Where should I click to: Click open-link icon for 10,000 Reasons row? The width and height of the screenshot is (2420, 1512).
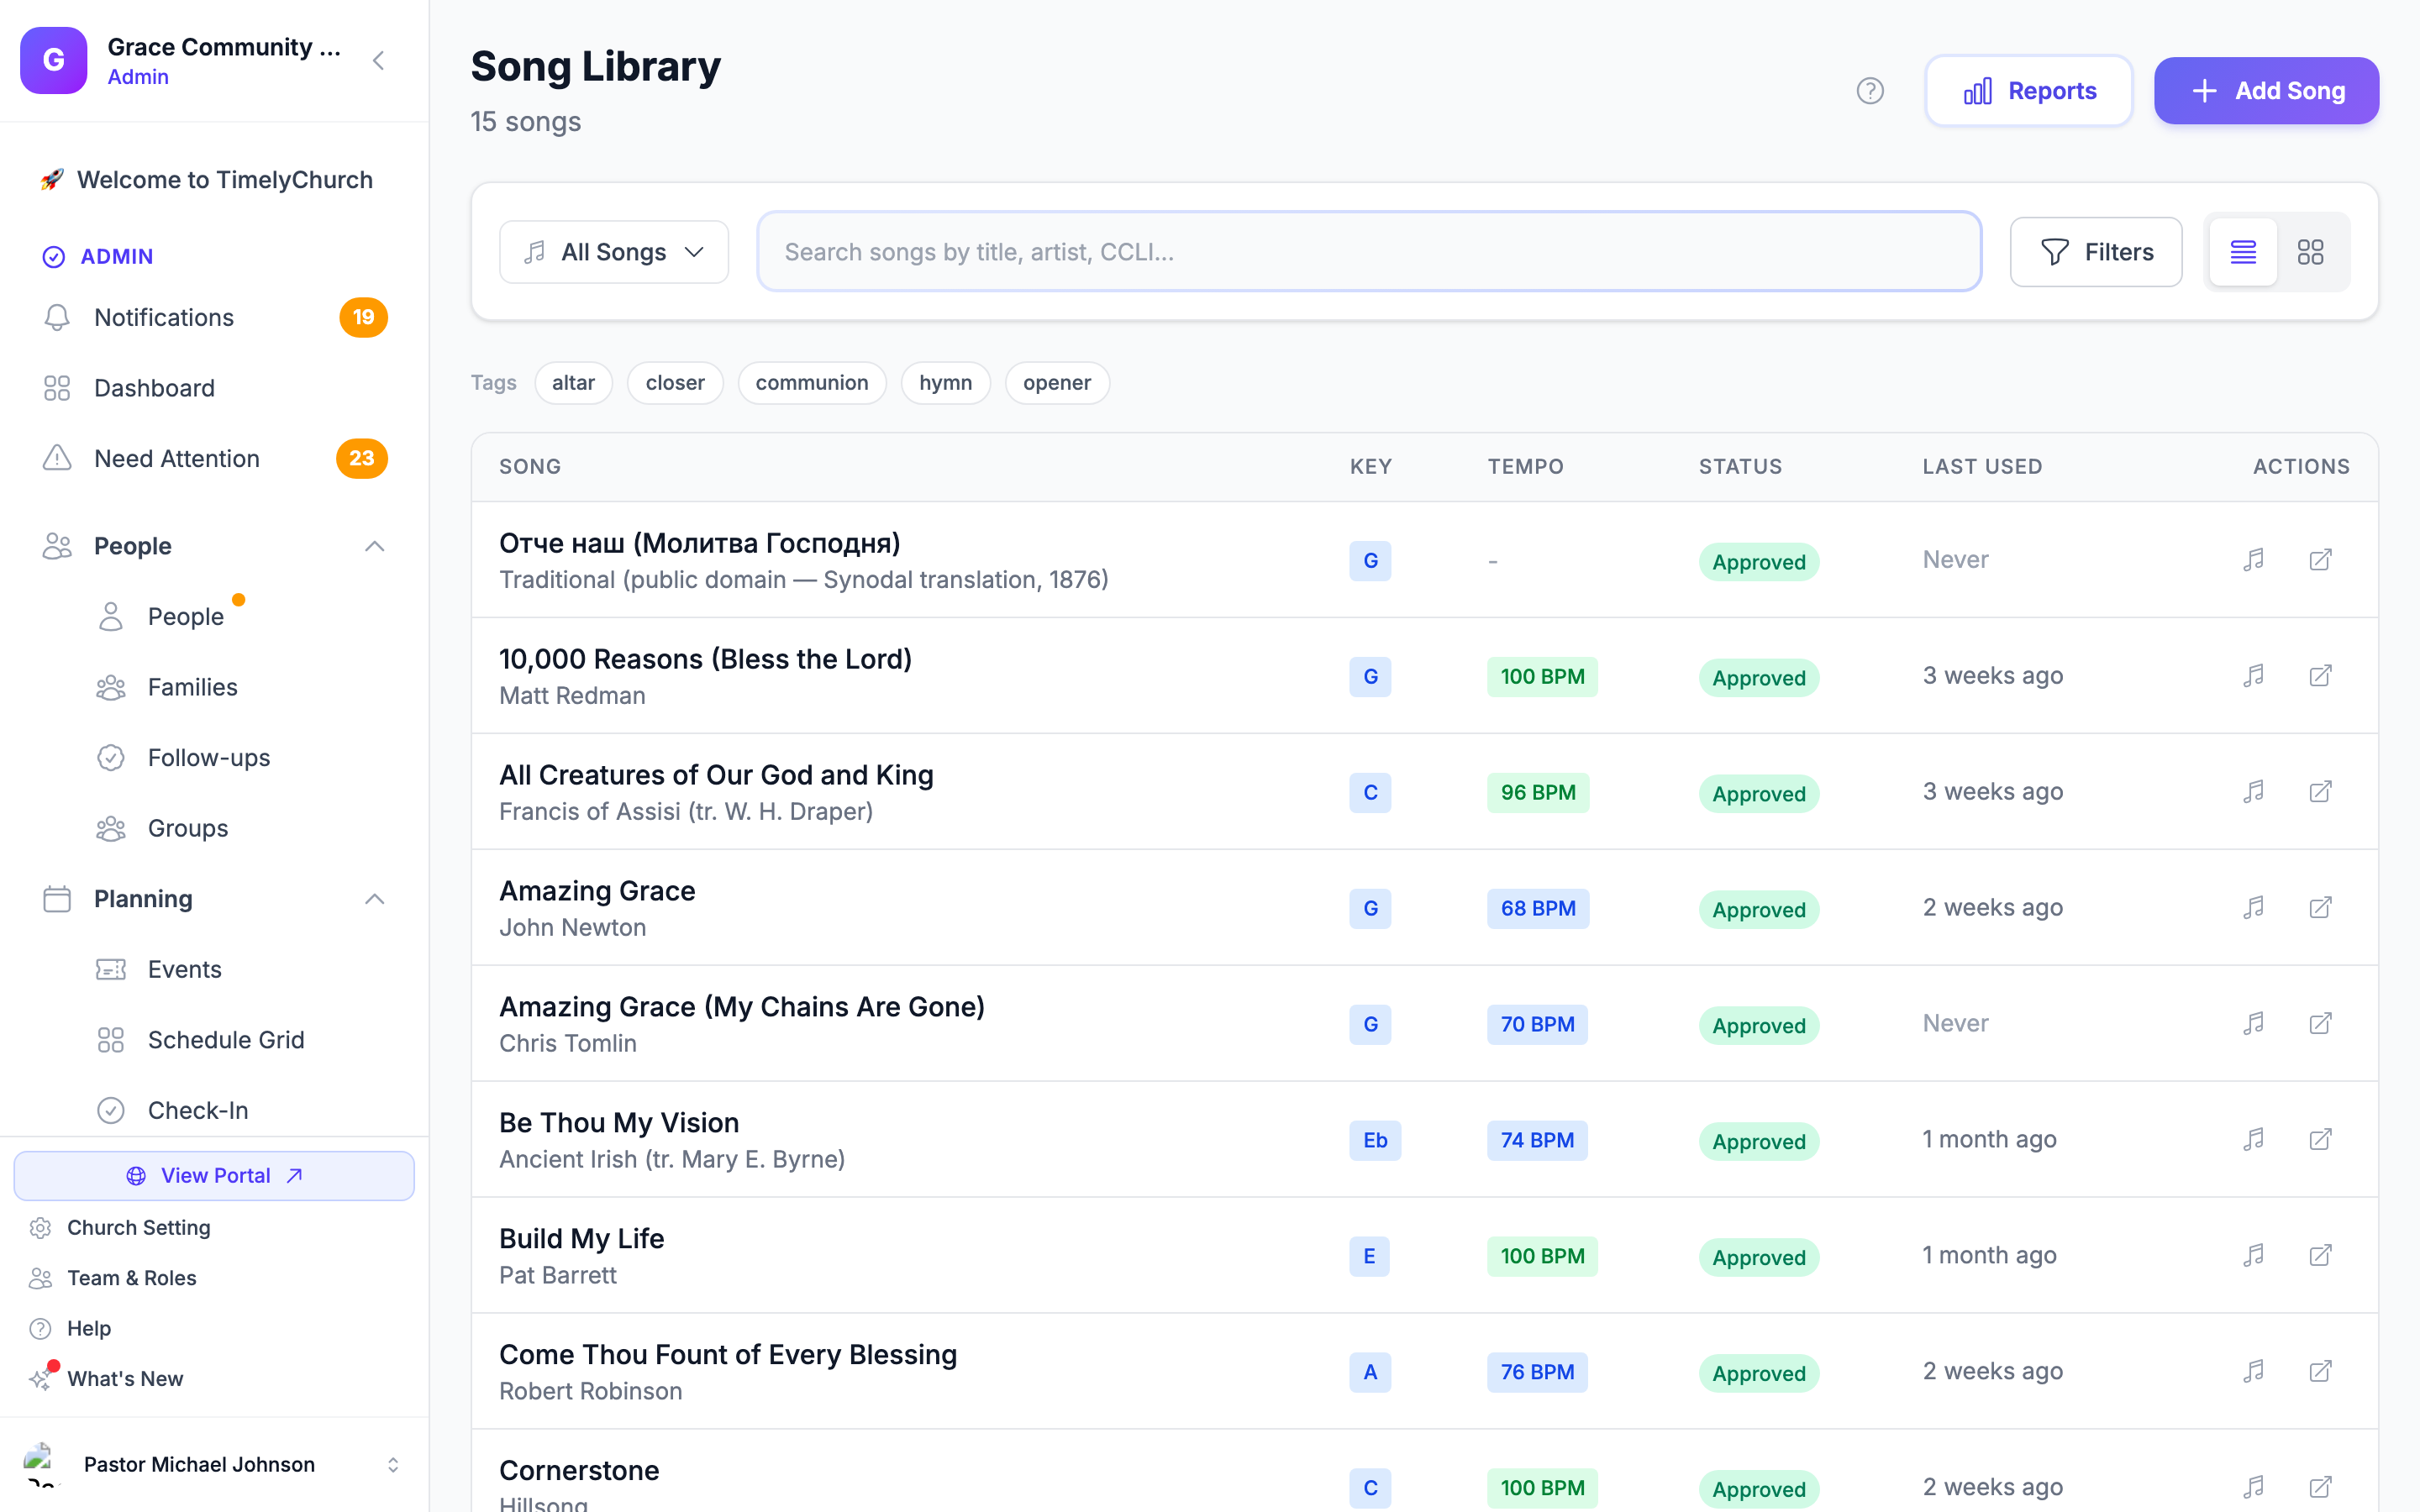tap(2320, 675)
